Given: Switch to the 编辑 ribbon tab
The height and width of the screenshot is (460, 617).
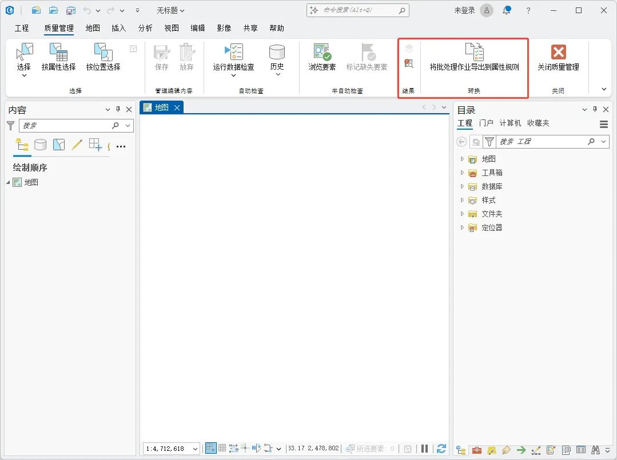Looking at the screenshot, I should (197, 28).
